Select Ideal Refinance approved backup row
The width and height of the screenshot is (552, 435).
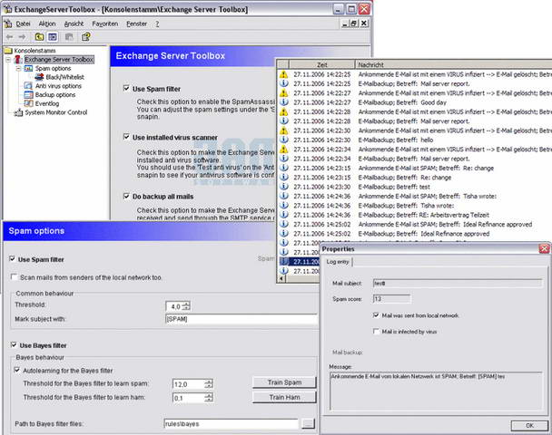416,234
